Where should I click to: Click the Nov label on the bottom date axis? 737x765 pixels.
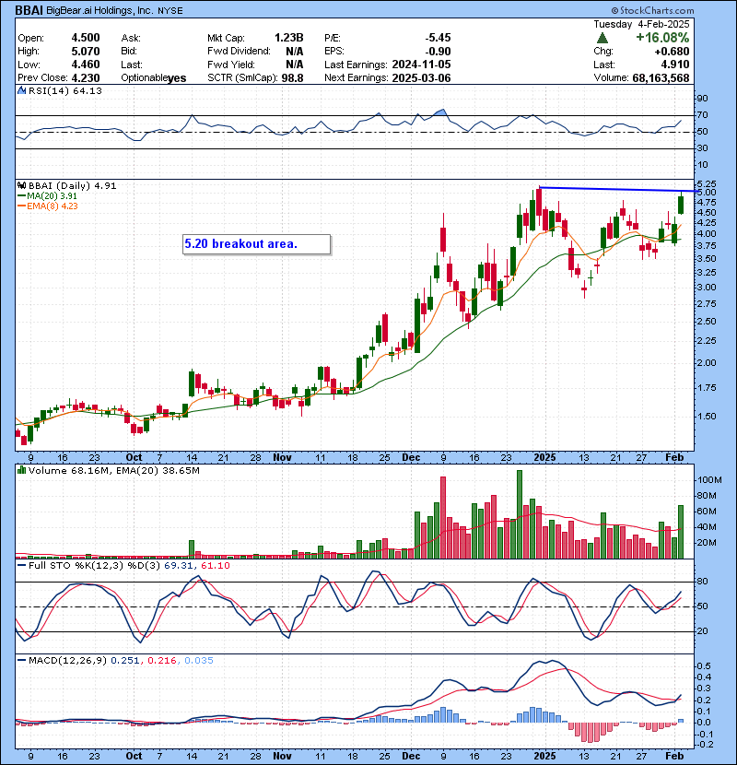pos(283,756)
